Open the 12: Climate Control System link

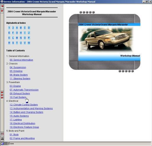tap(24, 105)
